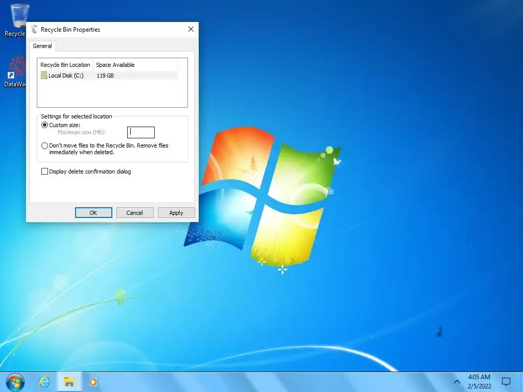Open the Action Center notification icon
The width and height of the screenshot is (523, 392).
coord(506,382)
